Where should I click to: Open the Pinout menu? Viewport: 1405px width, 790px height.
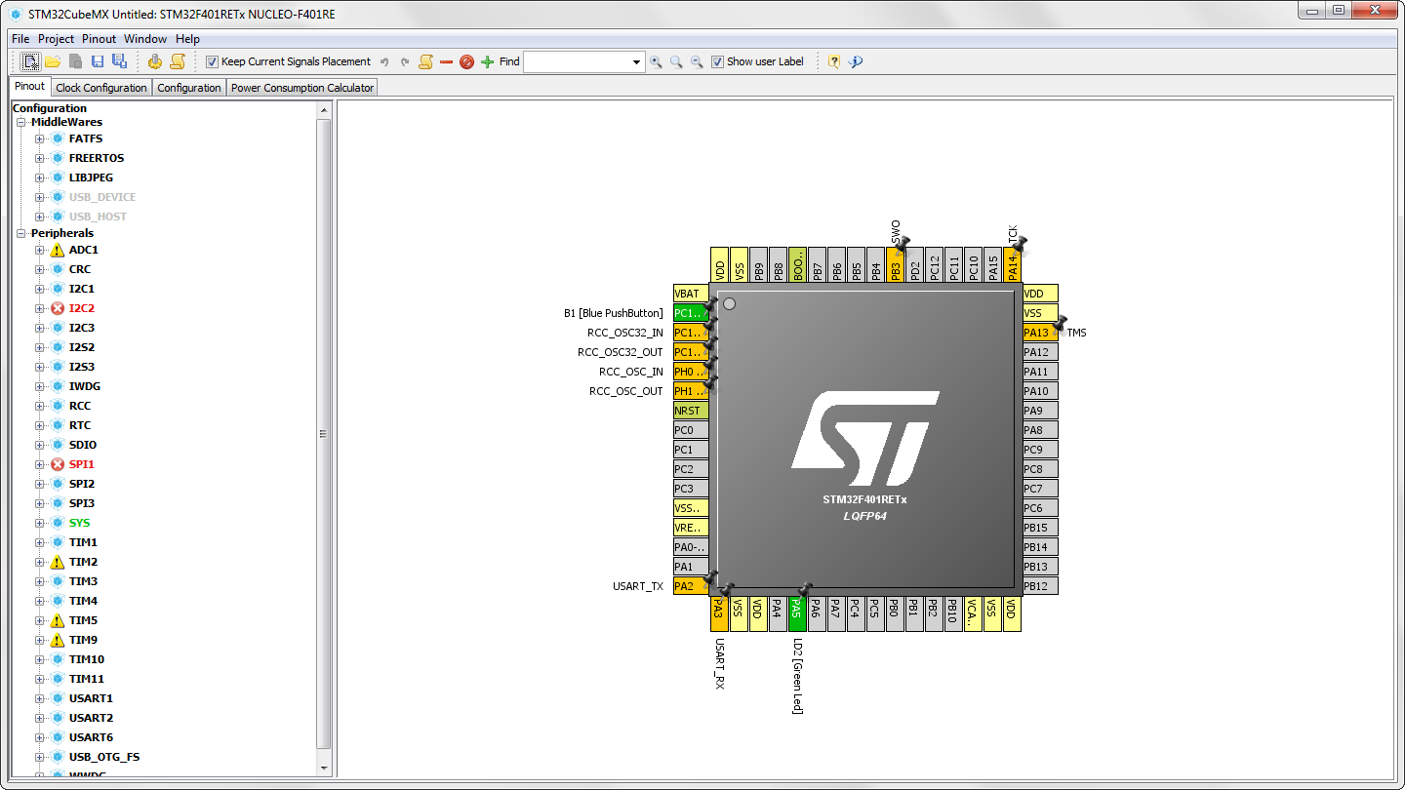coord(99,39)
